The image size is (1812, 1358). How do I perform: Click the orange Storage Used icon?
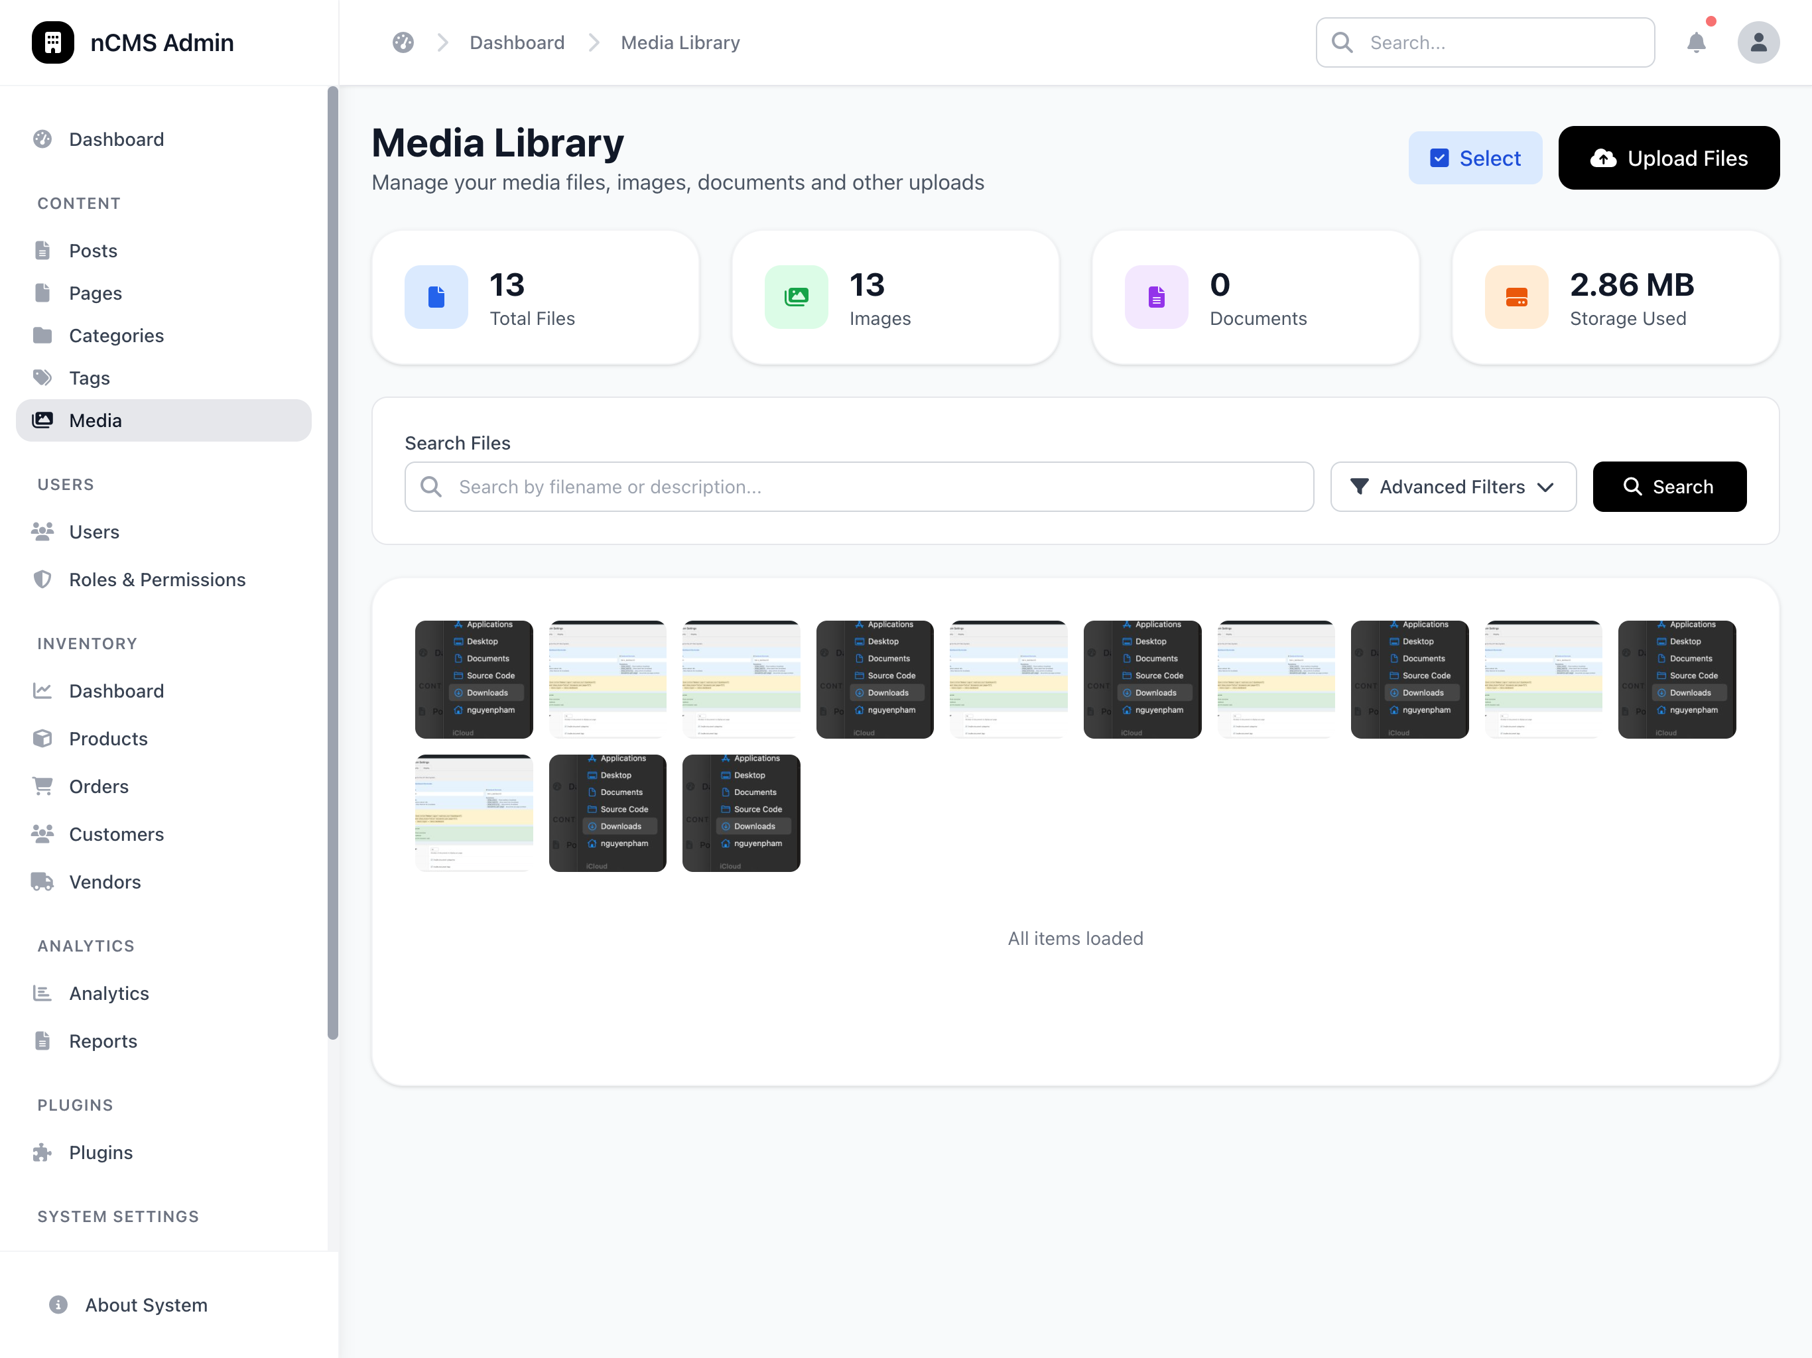tap(1516, 296)
